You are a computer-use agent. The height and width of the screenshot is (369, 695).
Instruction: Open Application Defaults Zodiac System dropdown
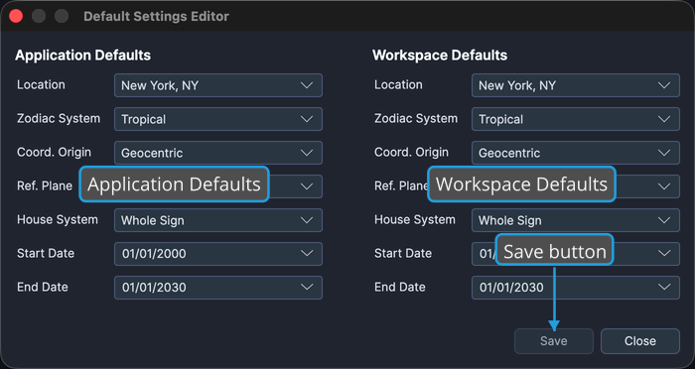218,119
